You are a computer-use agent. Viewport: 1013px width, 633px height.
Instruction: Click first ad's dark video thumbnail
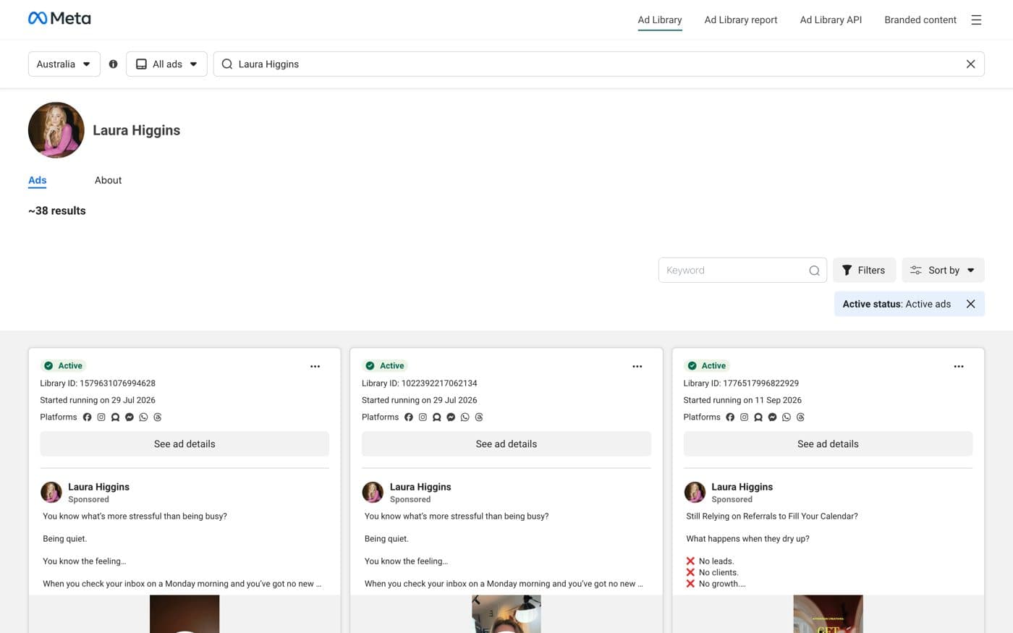click(185, 613)
